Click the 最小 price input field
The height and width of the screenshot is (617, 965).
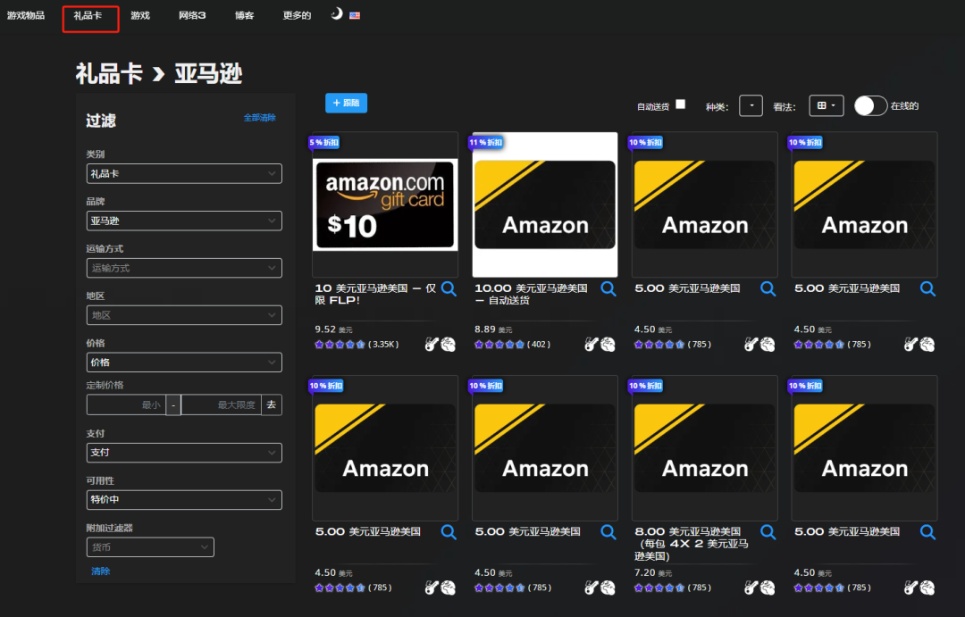[126, 404]
